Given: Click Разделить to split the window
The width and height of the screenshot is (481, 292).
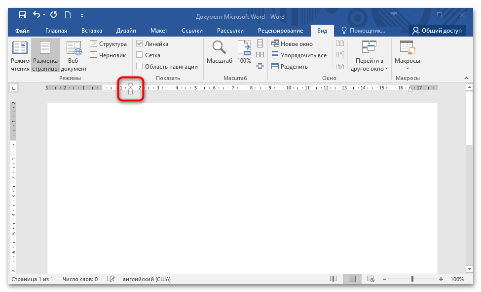Looking at the screenshot, I should coord(290,66).
